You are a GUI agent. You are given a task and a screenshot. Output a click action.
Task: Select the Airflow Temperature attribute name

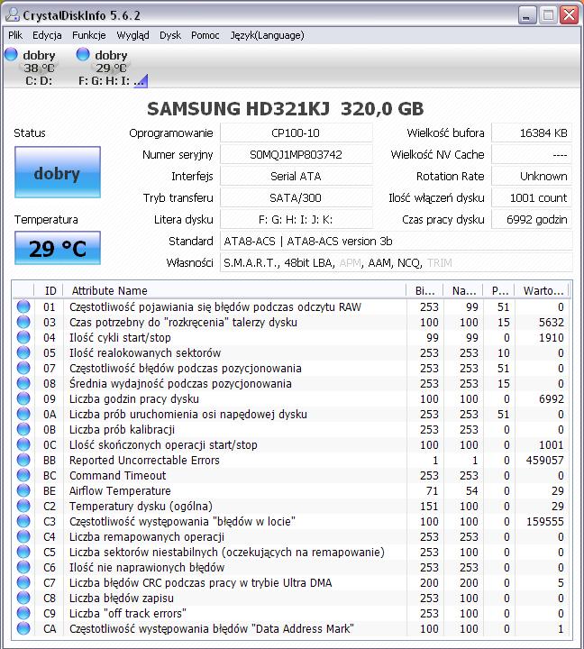pyautogui.click(x=120, y=490)
